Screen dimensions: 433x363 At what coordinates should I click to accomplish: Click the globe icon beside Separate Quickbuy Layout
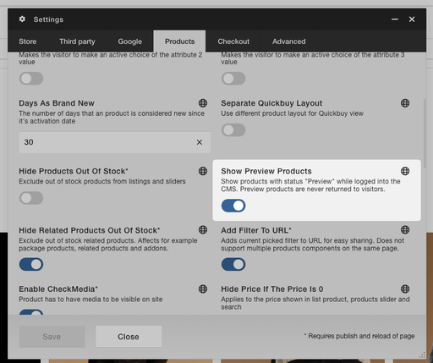[x=405, y=103]
